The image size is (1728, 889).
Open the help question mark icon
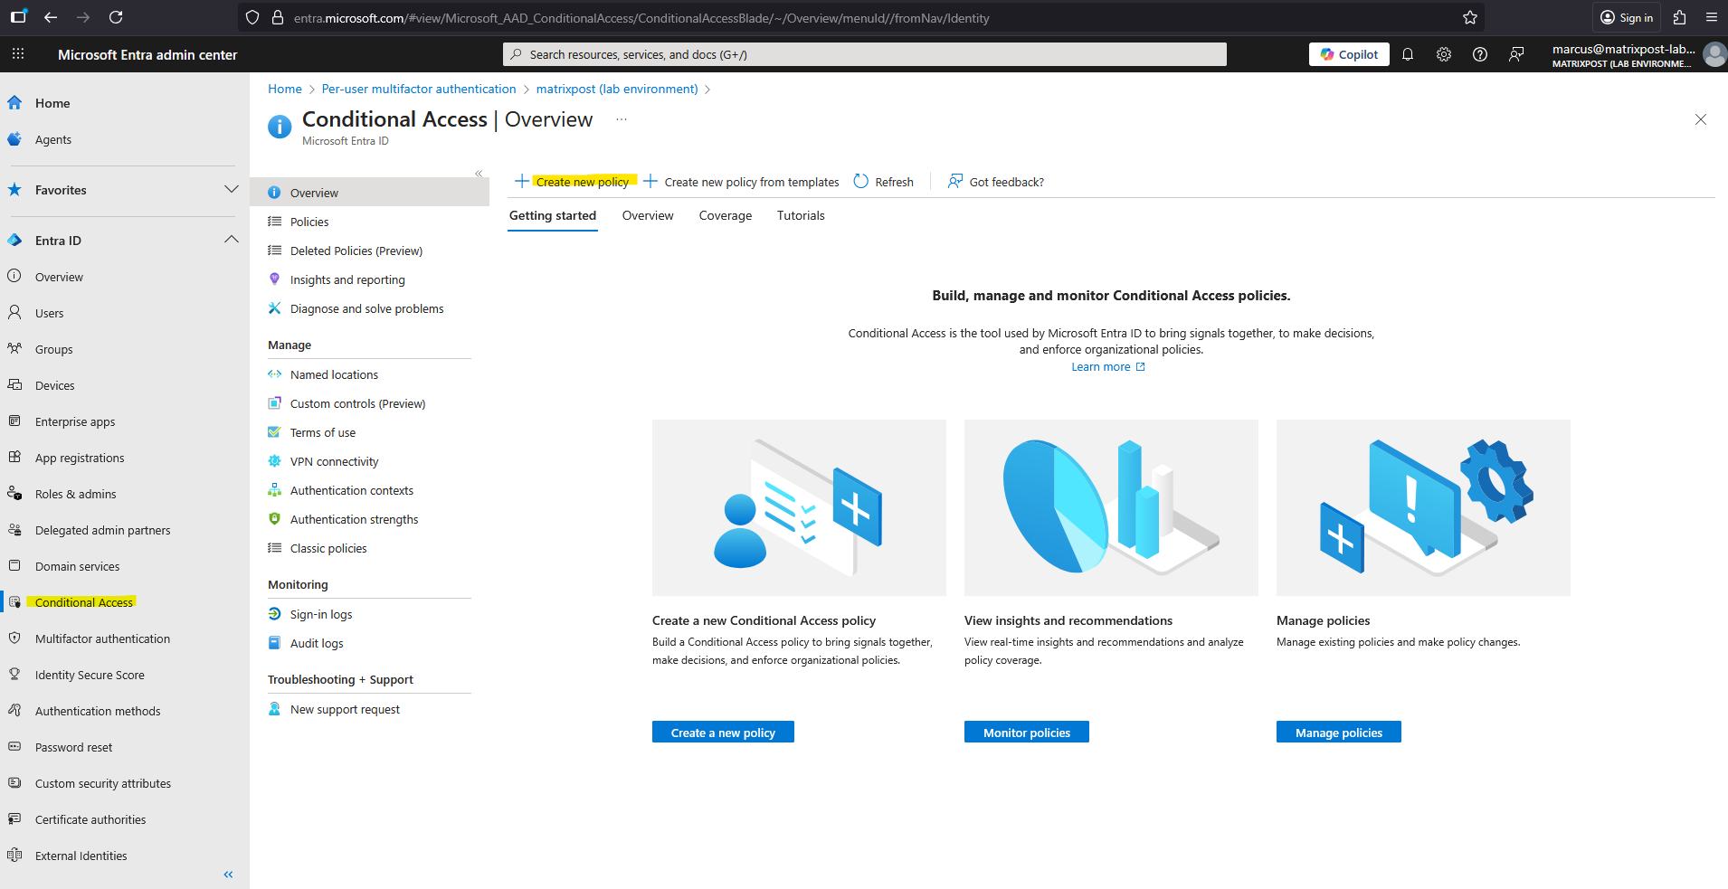[x=1480, y=54]
